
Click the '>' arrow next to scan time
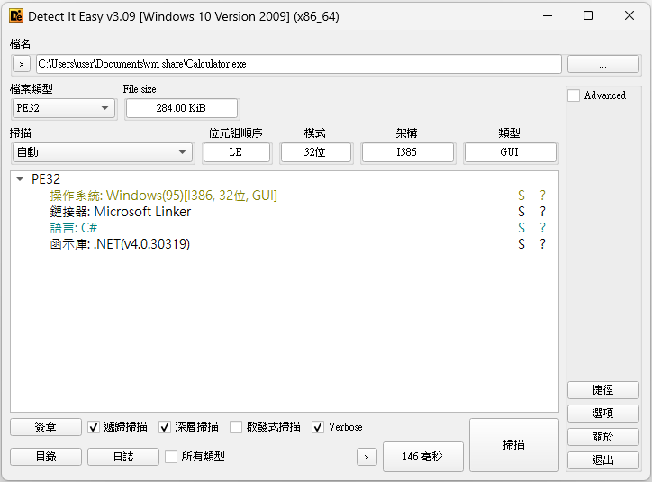[366, 457]
